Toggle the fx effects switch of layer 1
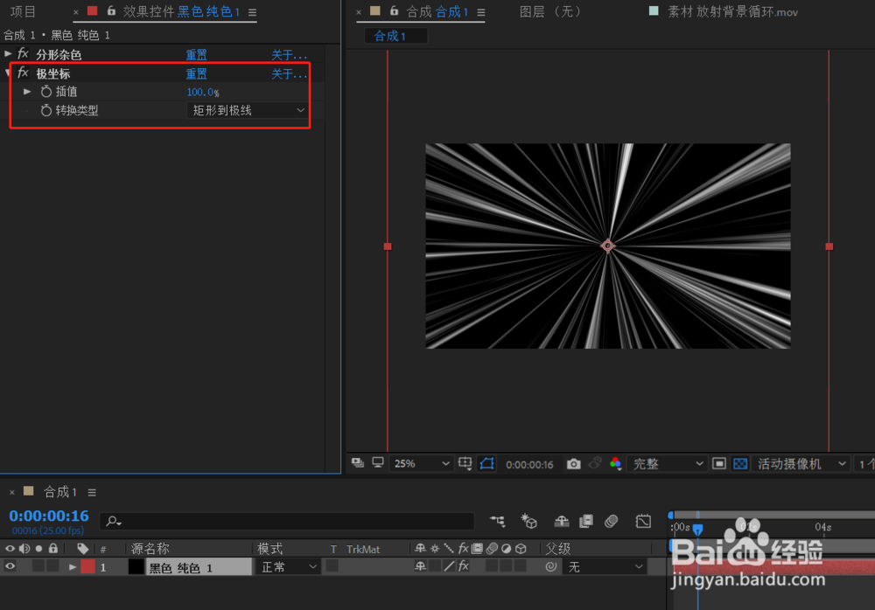The image size is (875, 610). (464, 566)
